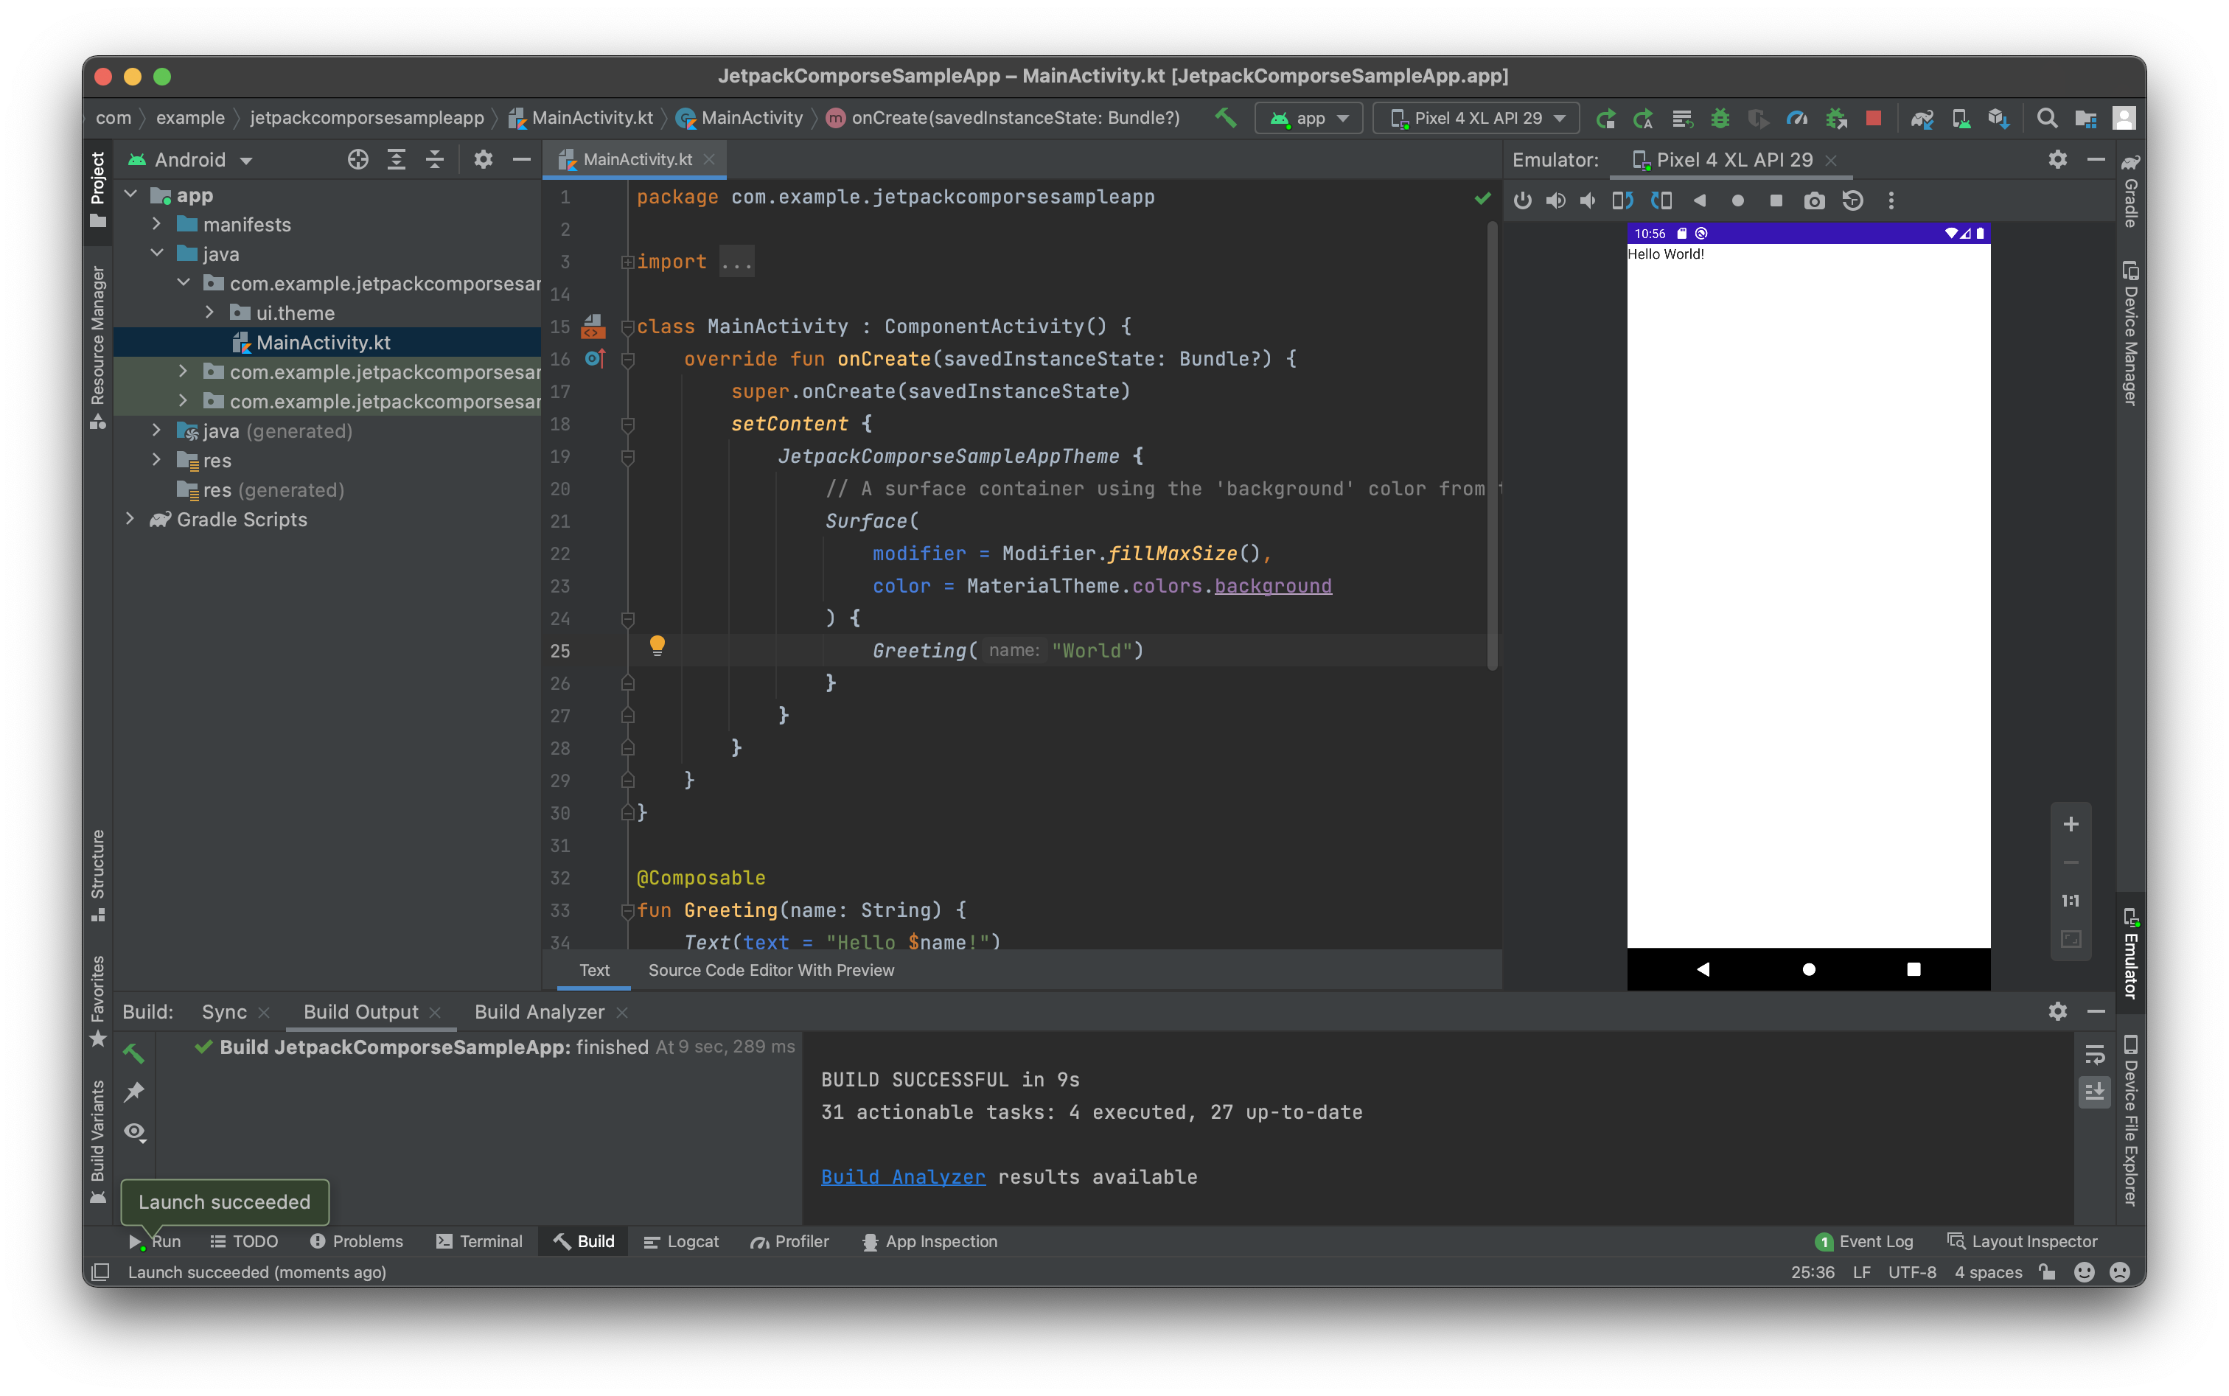
Task: Toggle the Project tool window stripe button
Action: [x=98, y=189]
